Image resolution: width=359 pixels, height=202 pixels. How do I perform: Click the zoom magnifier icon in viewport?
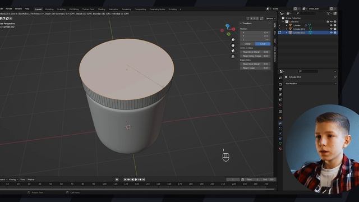click(x=233, y=40)
